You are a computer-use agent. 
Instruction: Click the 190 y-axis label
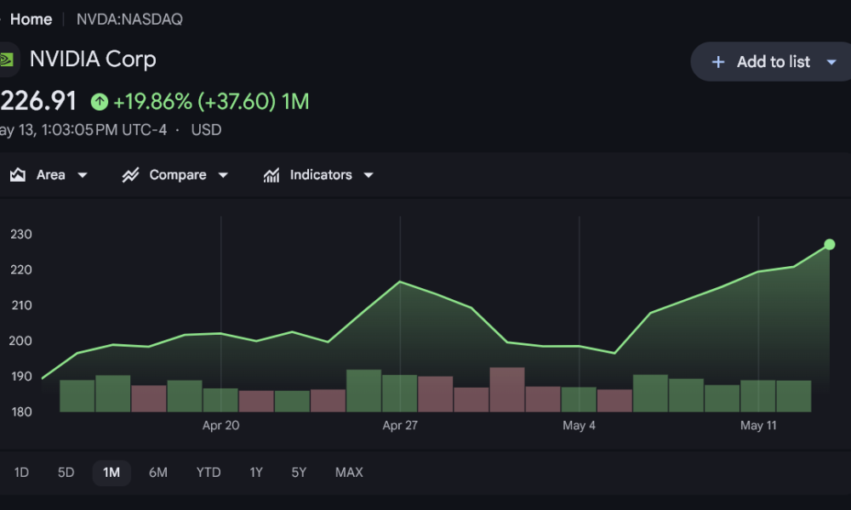[x=21, y=377]
